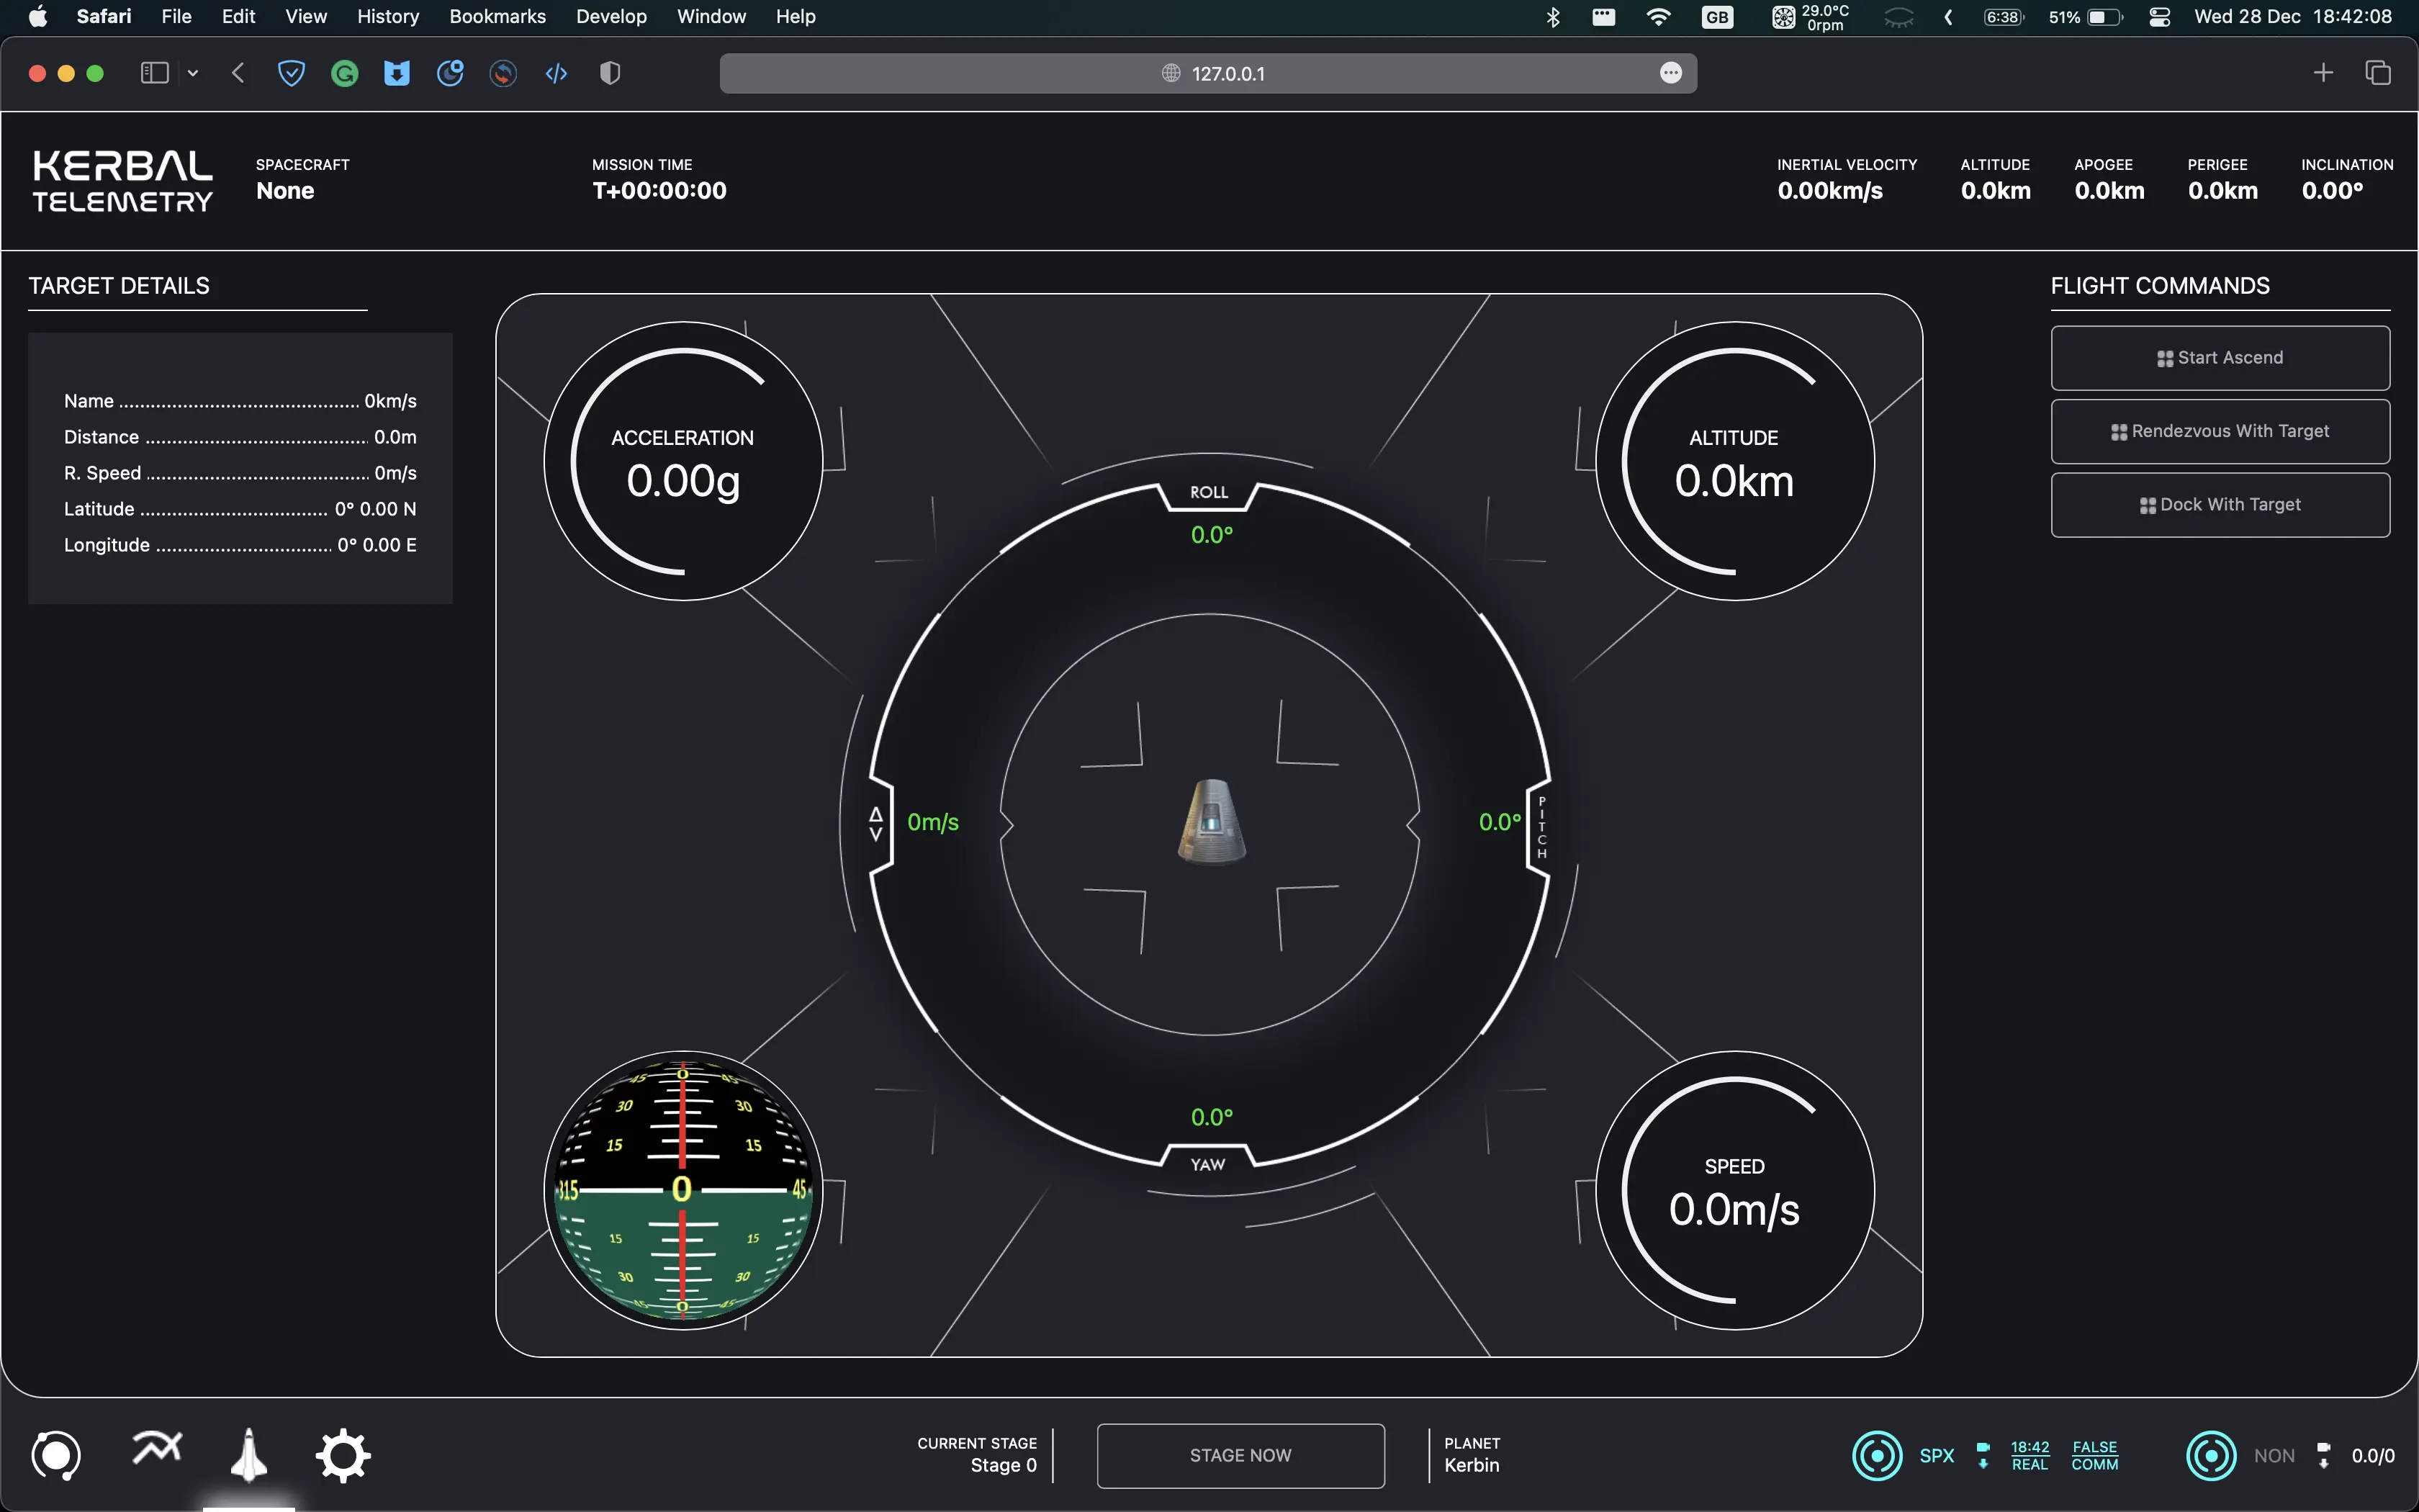2419x1512 pixels.
Task: Click the YAW label at bottom of ring
Action: click(x=1207, y=1164)
